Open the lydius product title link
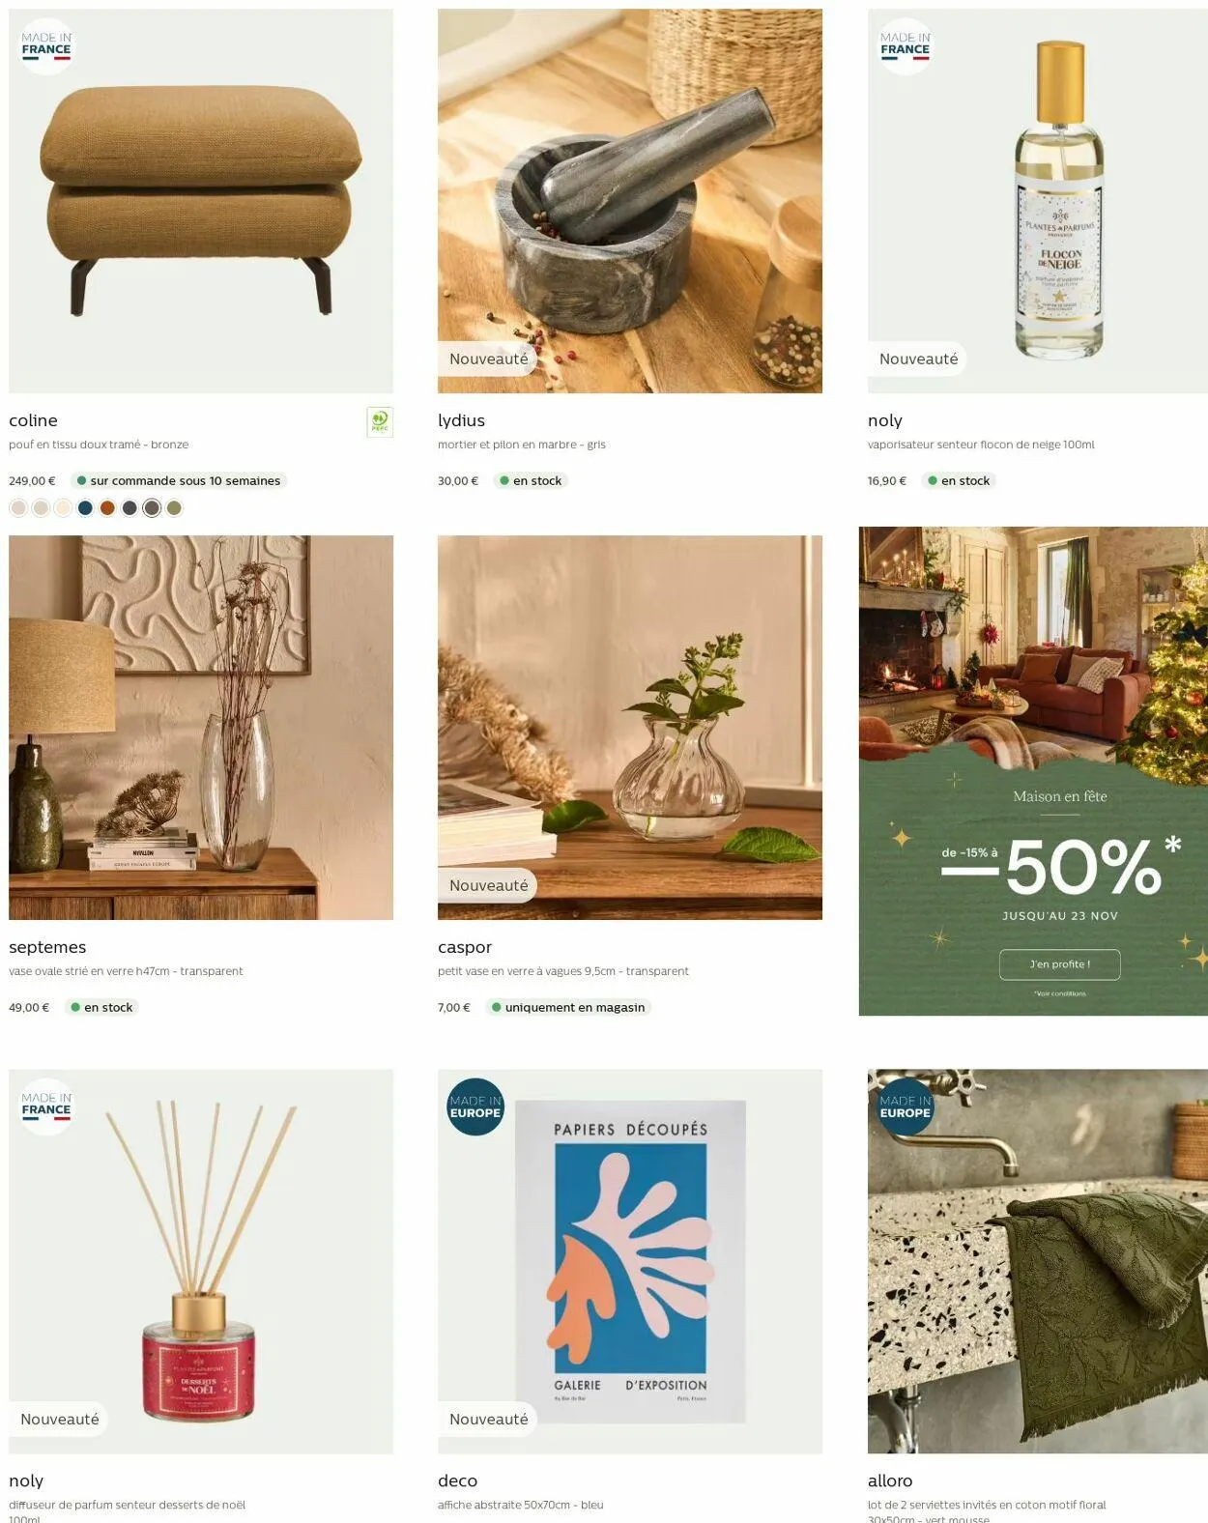Viewport: 1208px width, 1523px height. pyautogui.click(x=461, y=420)
